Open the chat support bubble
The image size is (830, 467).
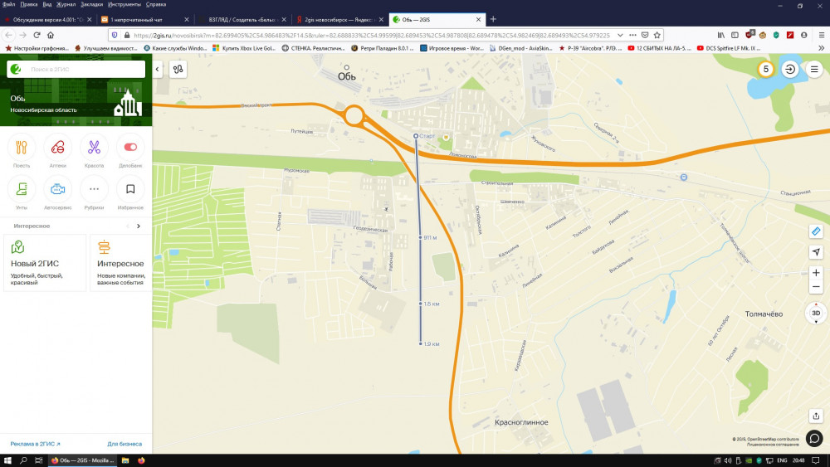point(814,438)
